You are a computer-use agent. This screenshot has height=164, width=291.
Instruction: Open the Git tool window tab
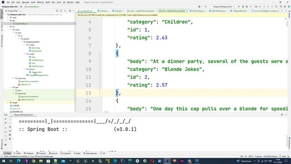pyautogui.click(x=103, y=154)
